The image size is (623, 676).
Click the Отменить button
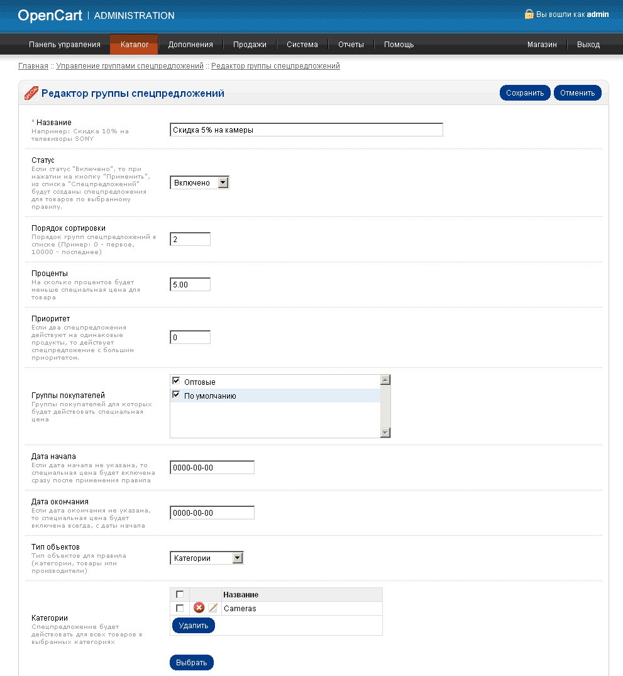pyautogui.click(x=578, y=92)
